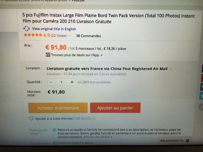Image resolution: width=203 pixels, height=152 pixels.
Task: Click the Twitter share icon on the right edge
Action: pos(201,96)
